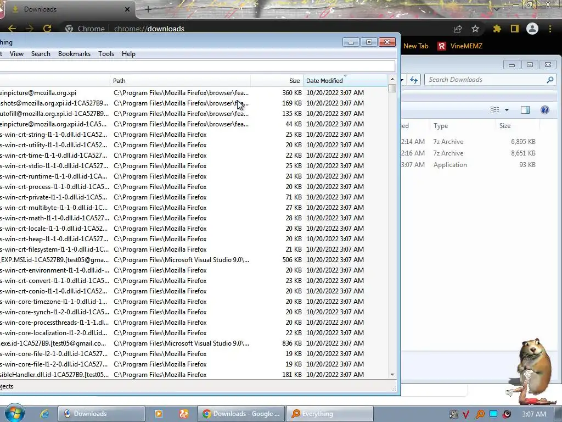Open the Search menu in Everything
Image resolution: width=562 pixels, height=422 pixels.
coord(41,54)
